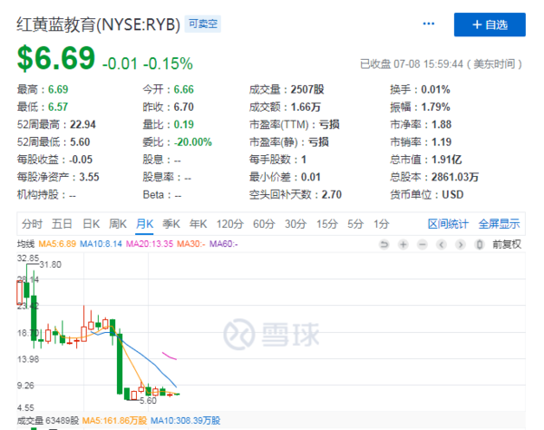Open the 区间统计 link

coord(448,224)
